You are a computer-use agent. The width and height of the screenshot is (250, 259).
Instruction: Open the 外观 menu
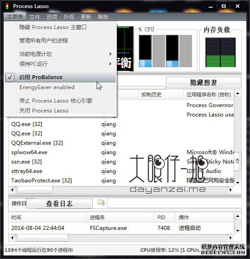69,17
